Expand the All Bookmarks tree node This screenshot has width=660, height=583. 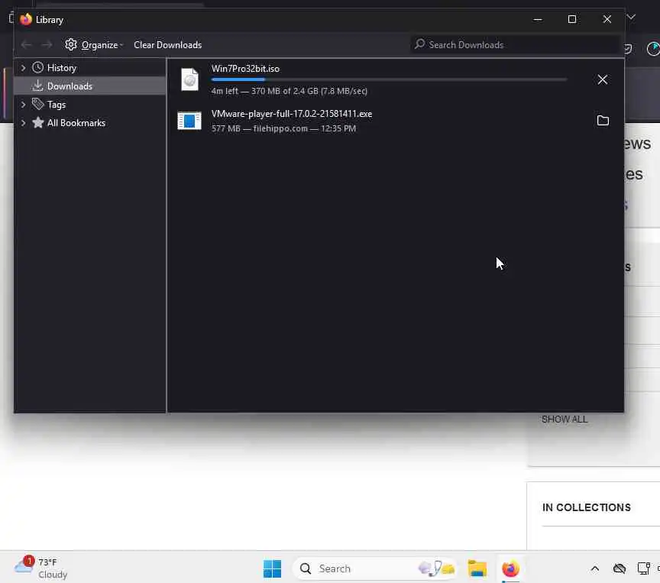tap(23, 123)
